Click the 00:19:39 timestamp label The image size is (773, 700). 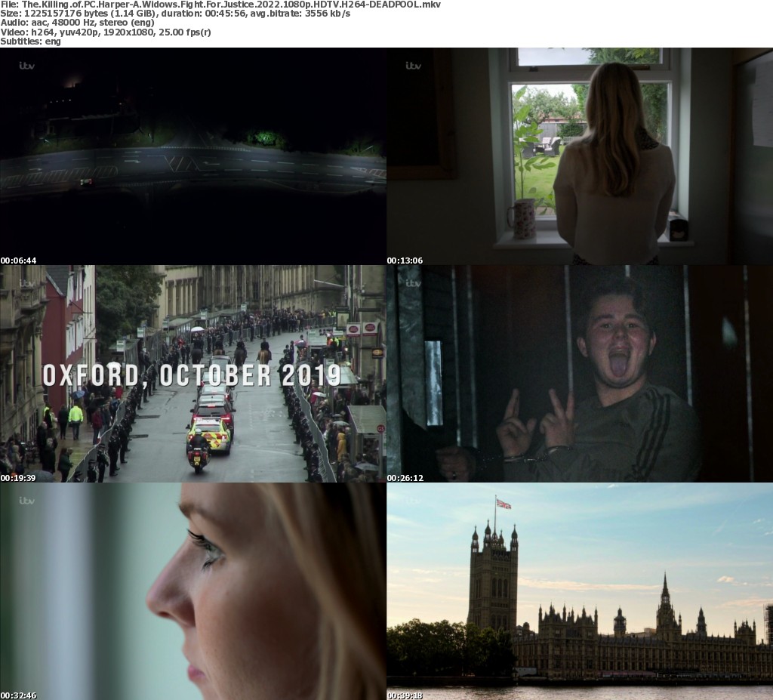(18, 478)
